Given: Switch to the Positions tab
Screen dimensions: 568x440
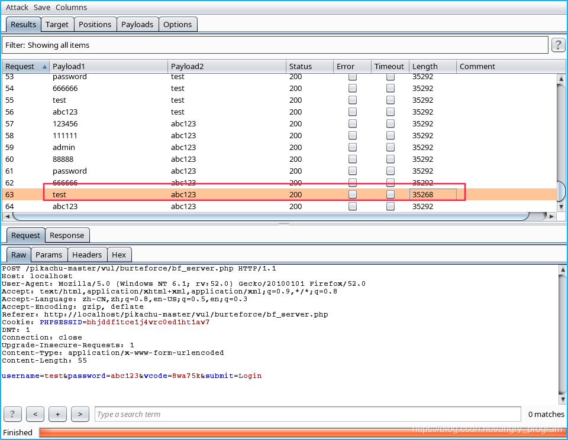Looking at the screenshot, I should (x=95, y=25).
